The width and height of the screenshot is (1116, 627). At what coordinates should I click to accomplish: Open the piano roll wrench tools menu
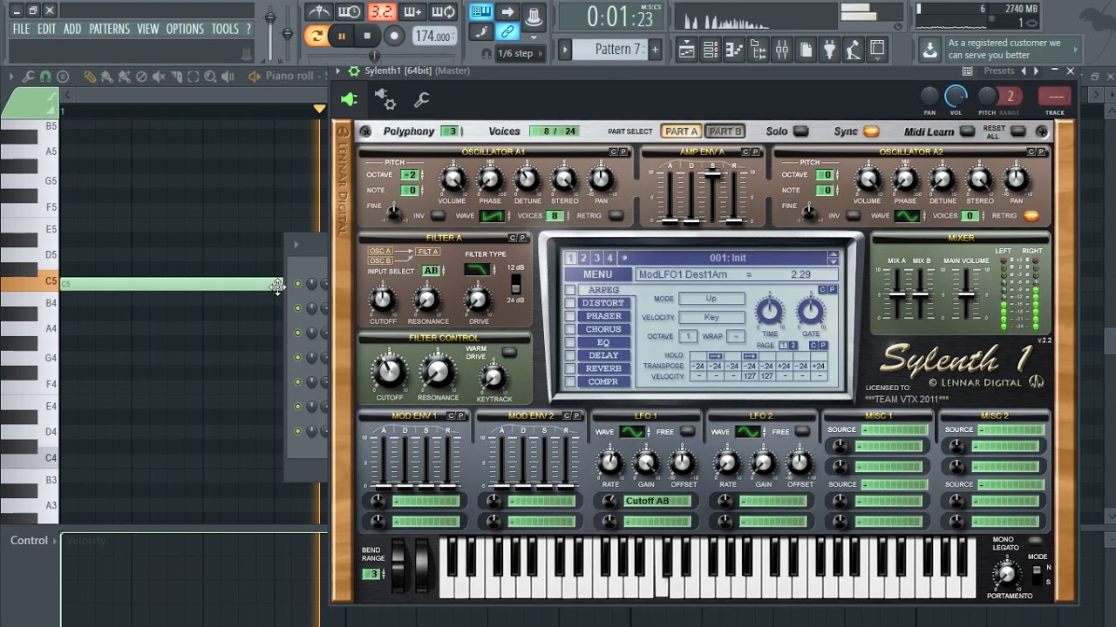pos(28,77)
